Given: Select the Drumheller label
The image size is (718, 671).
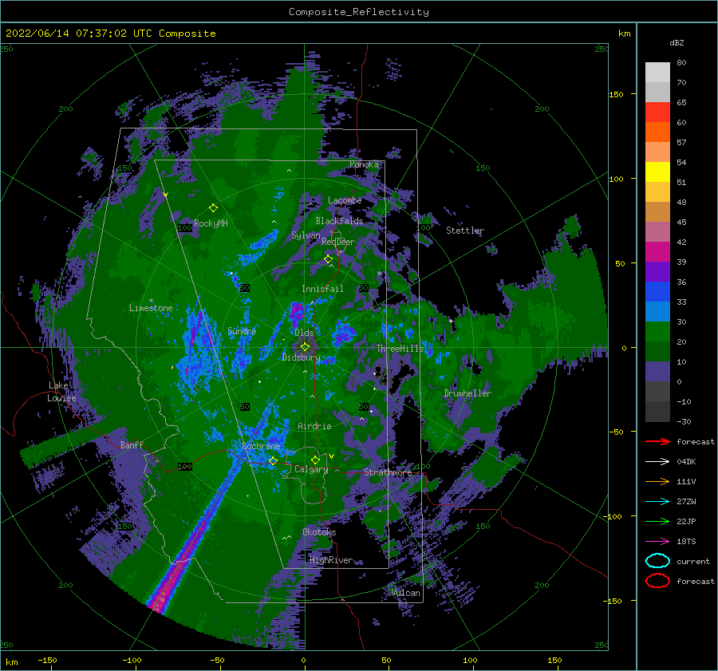Looking at the screenshot, I should pyautogui.click(x=467, y=393).
